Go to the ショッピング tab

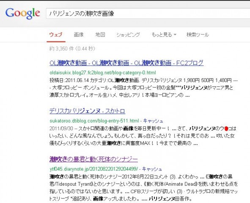(x=128, y=35)
